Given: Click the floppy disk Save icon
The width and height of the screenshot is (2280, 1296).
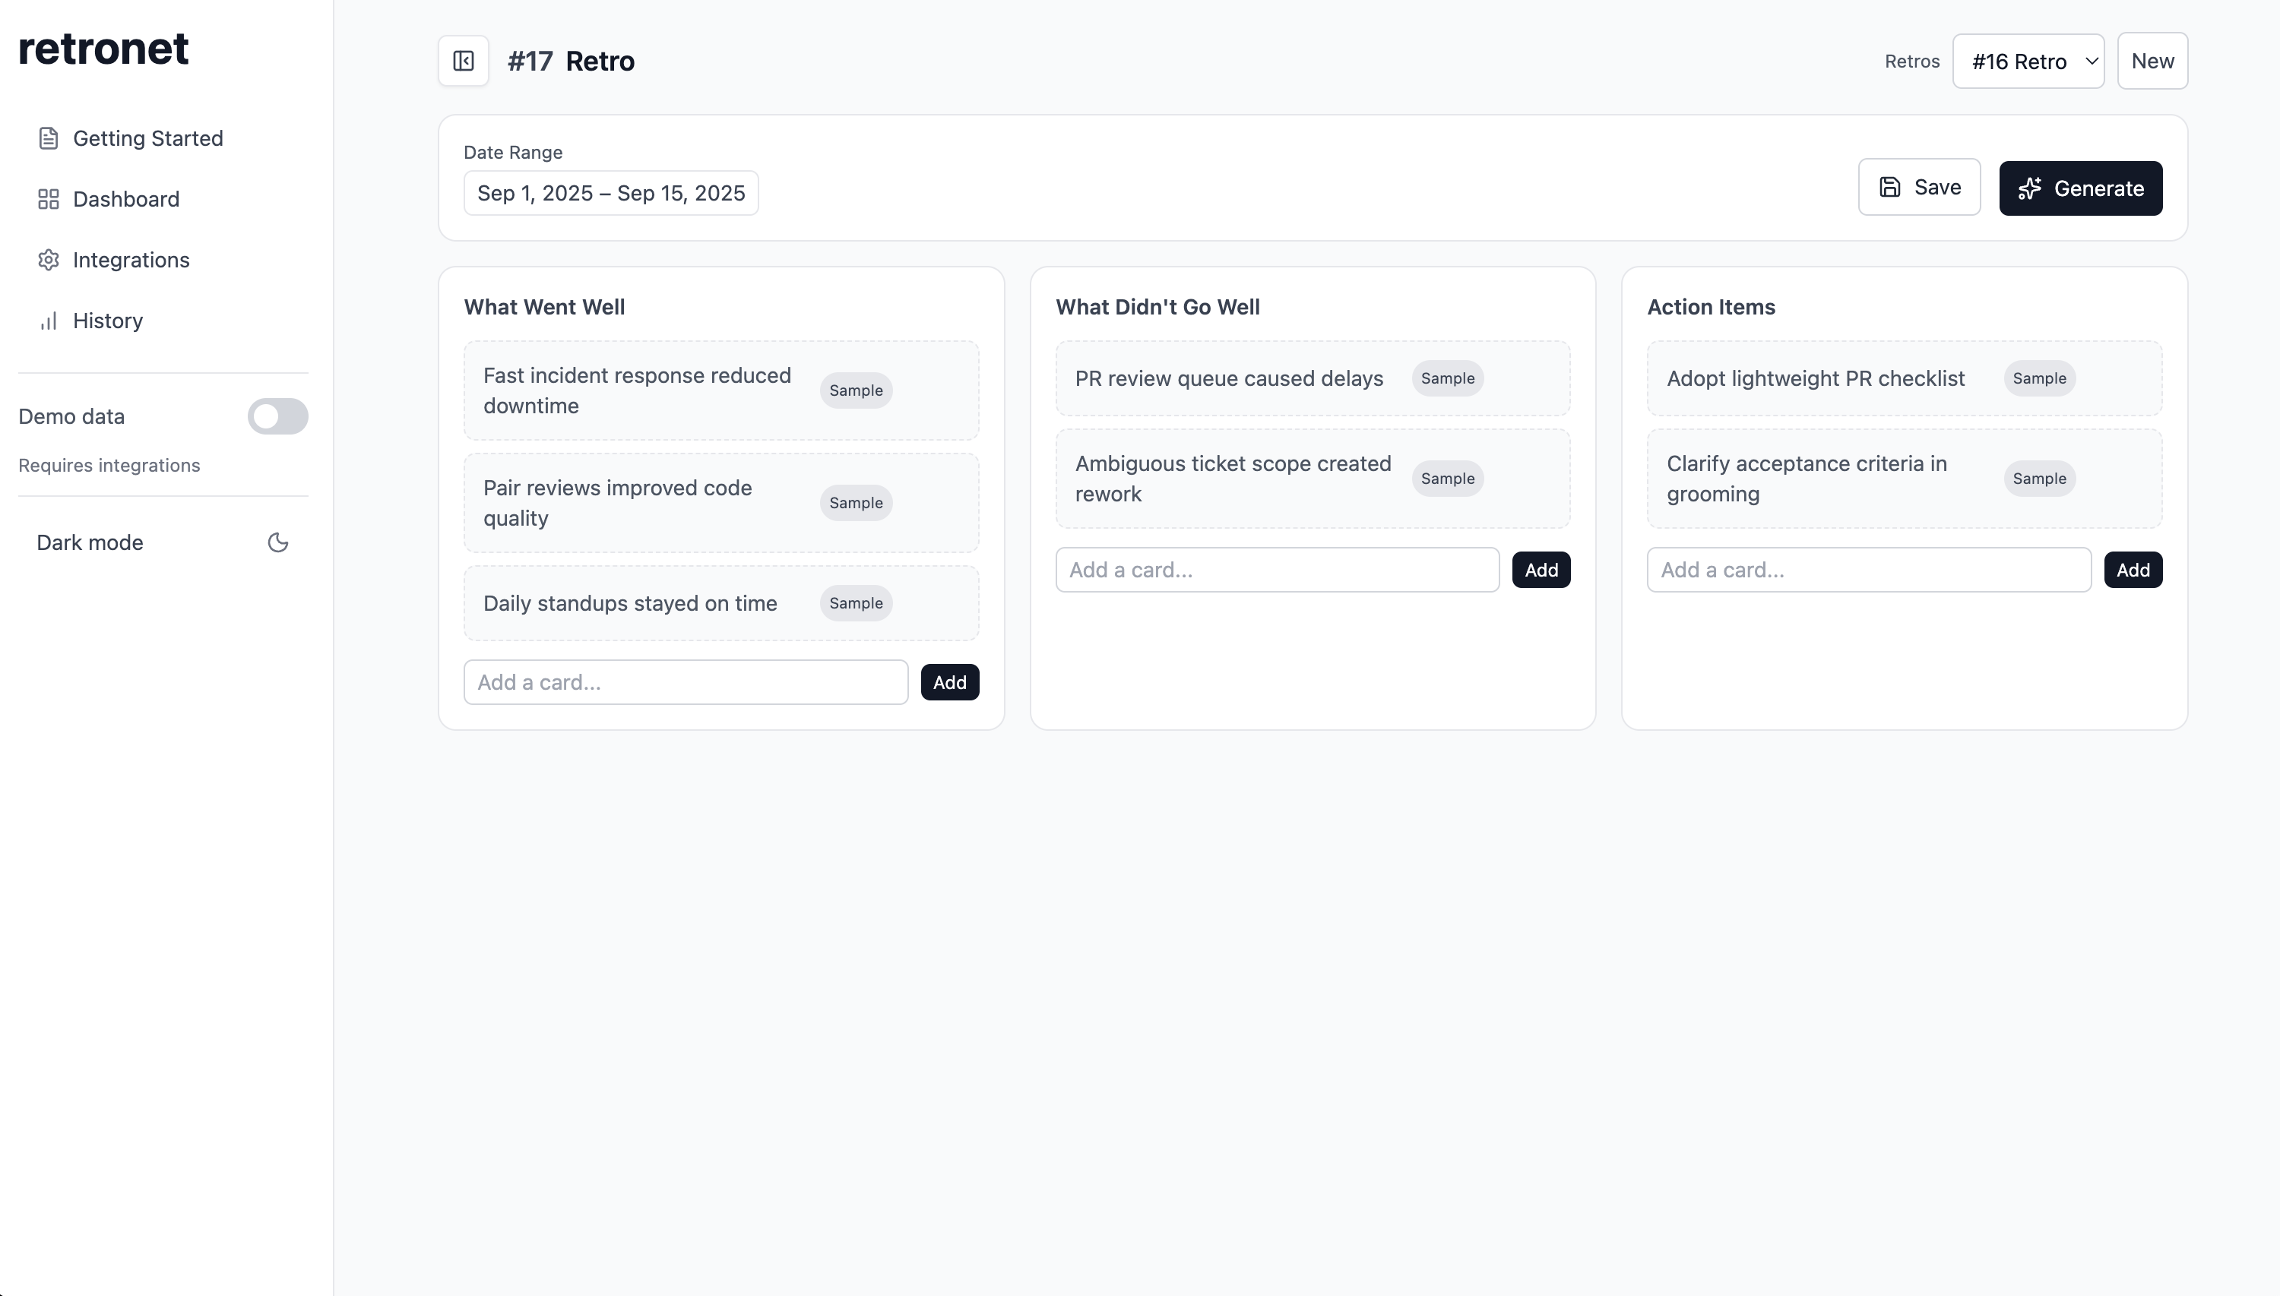Looking at the screenshot, I should [x=1889, y=187].
